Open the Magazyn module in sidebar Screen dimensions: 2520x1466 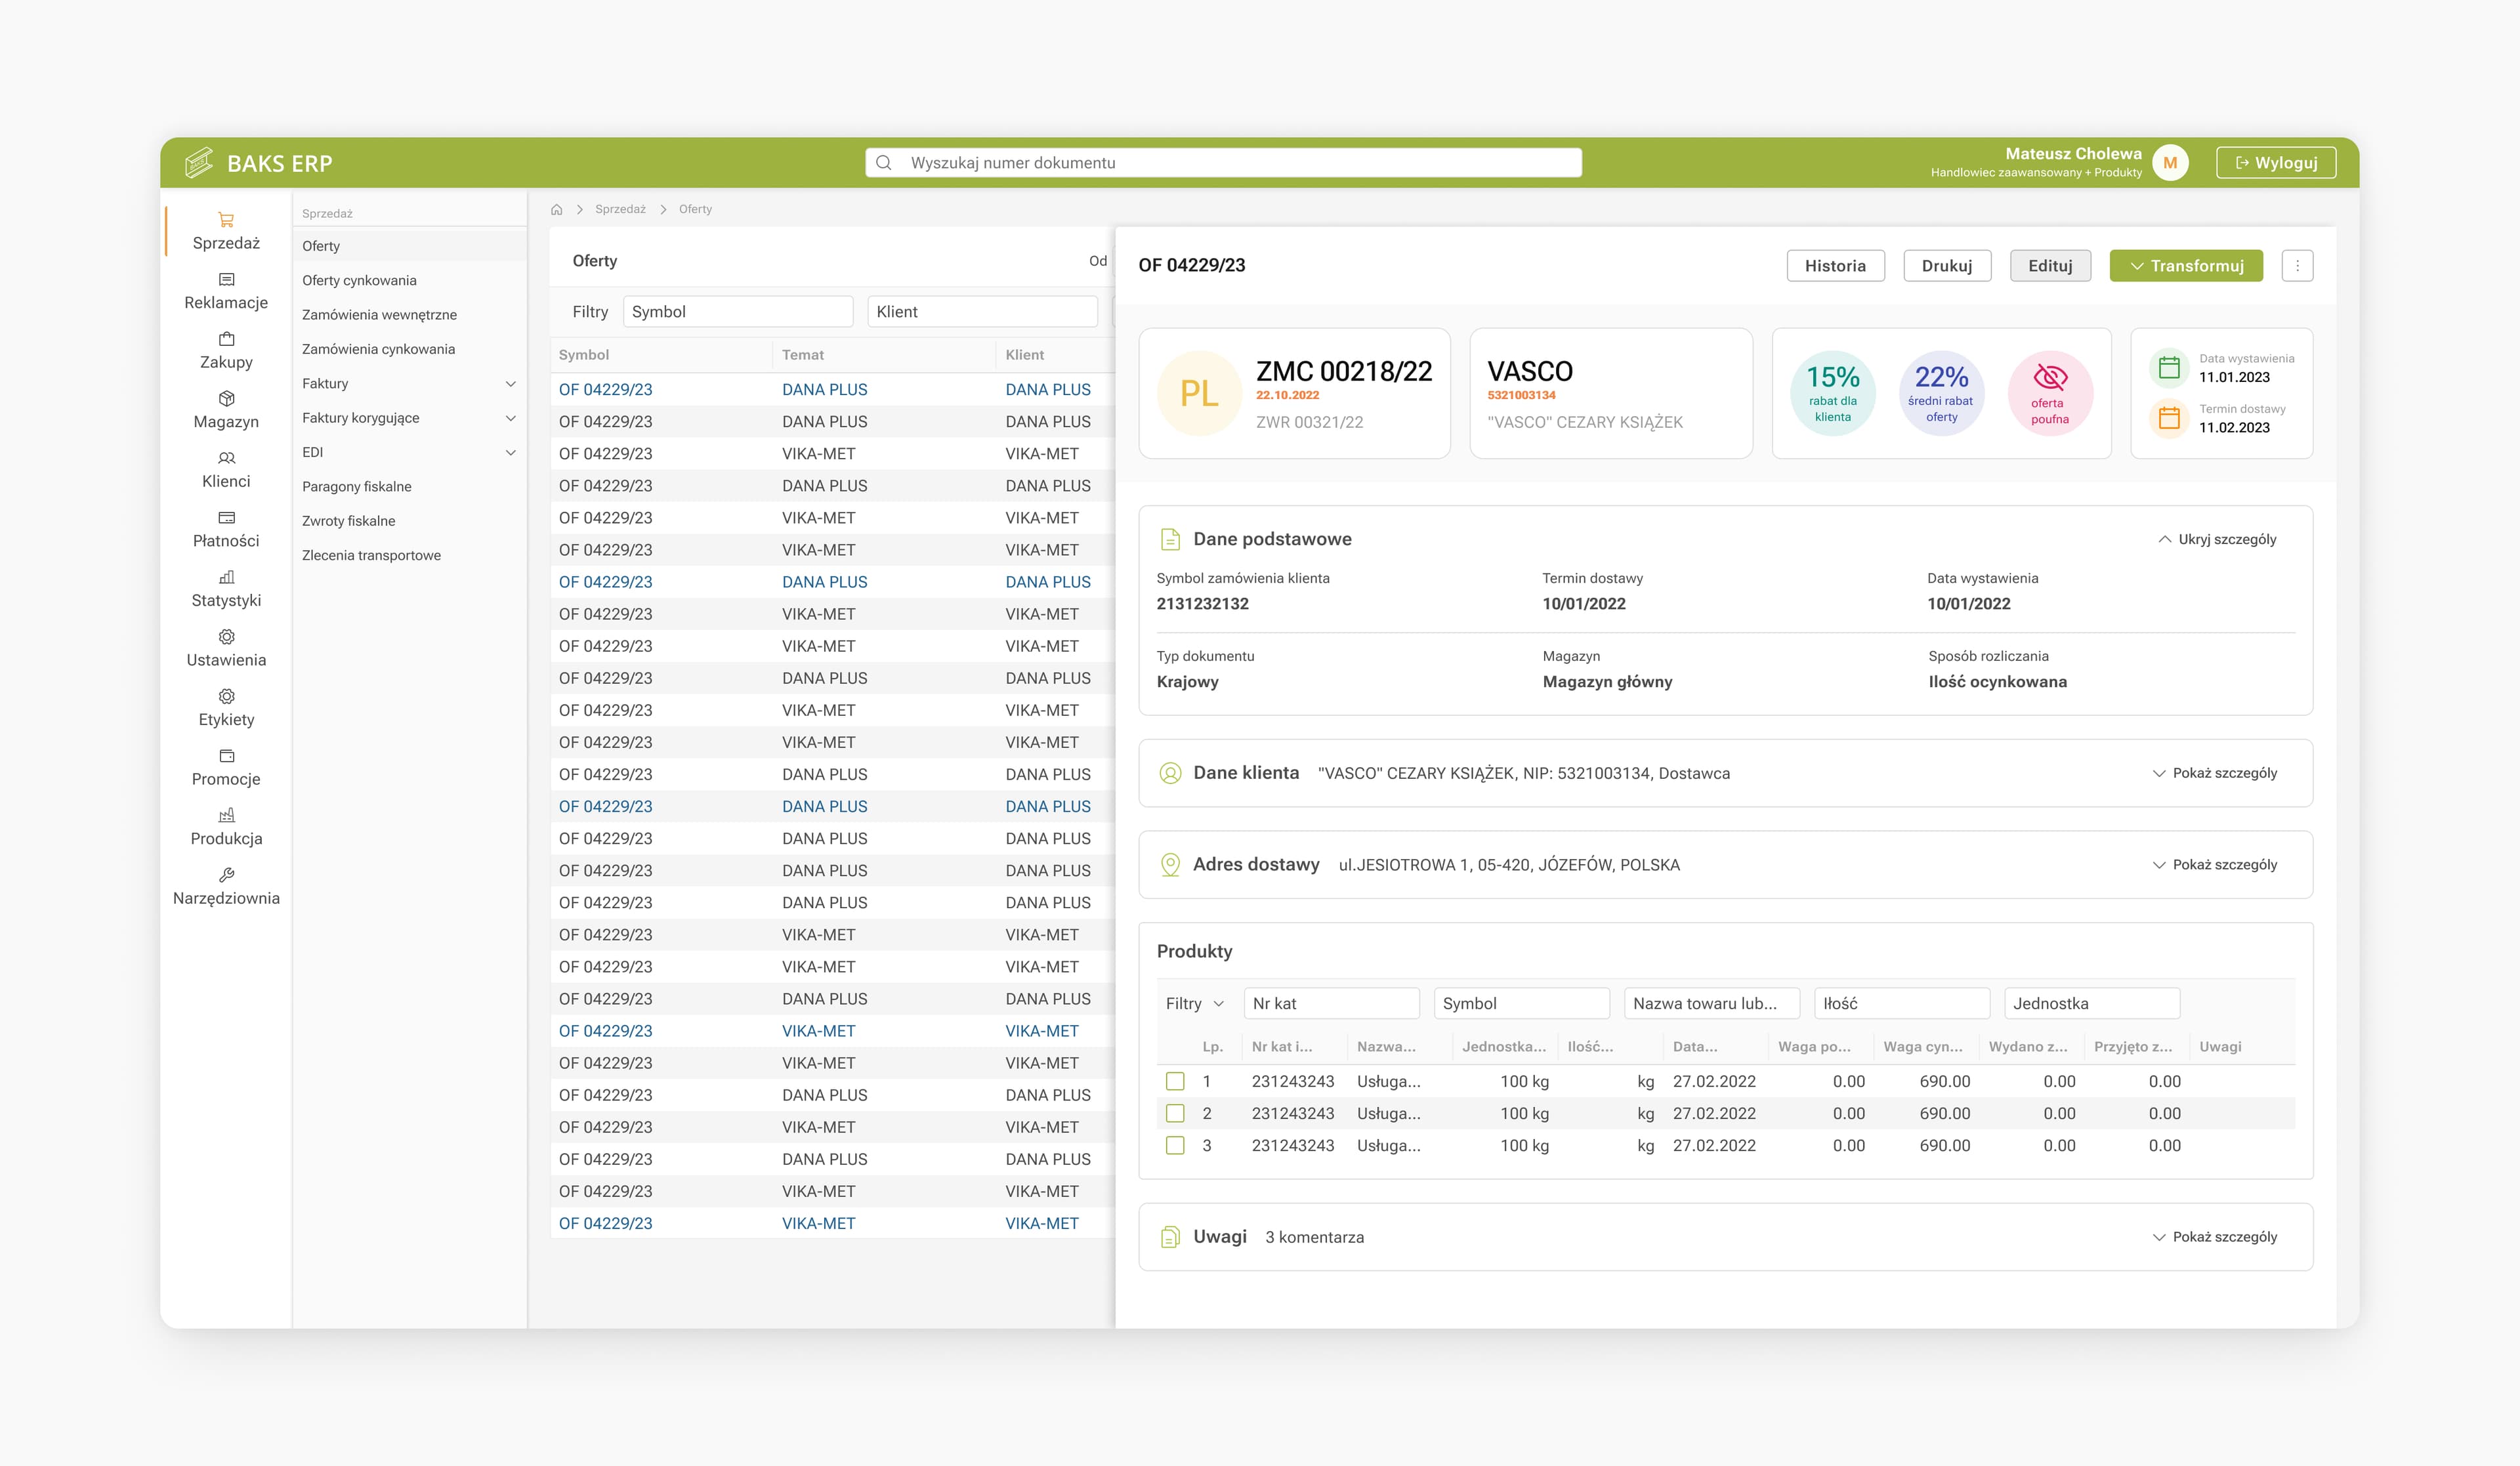pos(226,409)
